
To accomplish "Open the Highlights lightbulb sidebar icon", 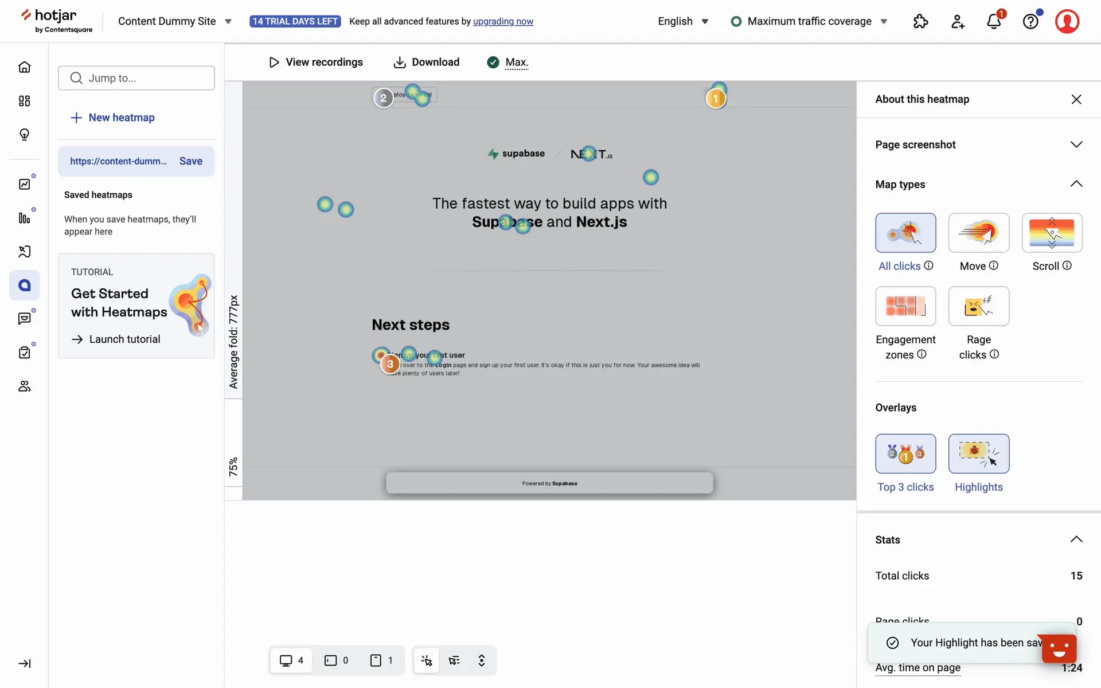I will pos(24,134).
